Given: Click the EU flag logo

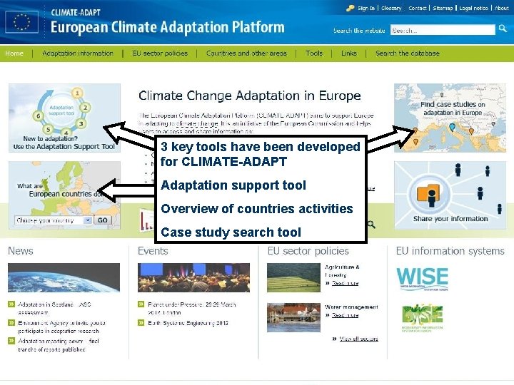Looking at the screenshot, I should [21, 22].
